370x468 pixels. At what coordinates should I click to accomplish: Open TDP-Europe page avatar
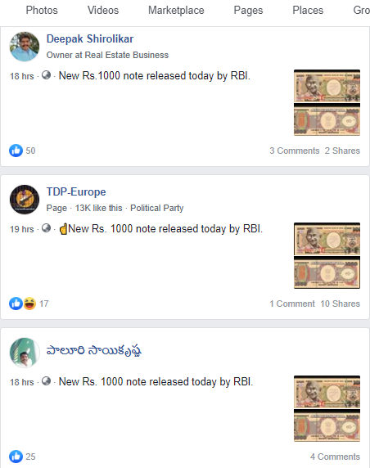point(25,200)
